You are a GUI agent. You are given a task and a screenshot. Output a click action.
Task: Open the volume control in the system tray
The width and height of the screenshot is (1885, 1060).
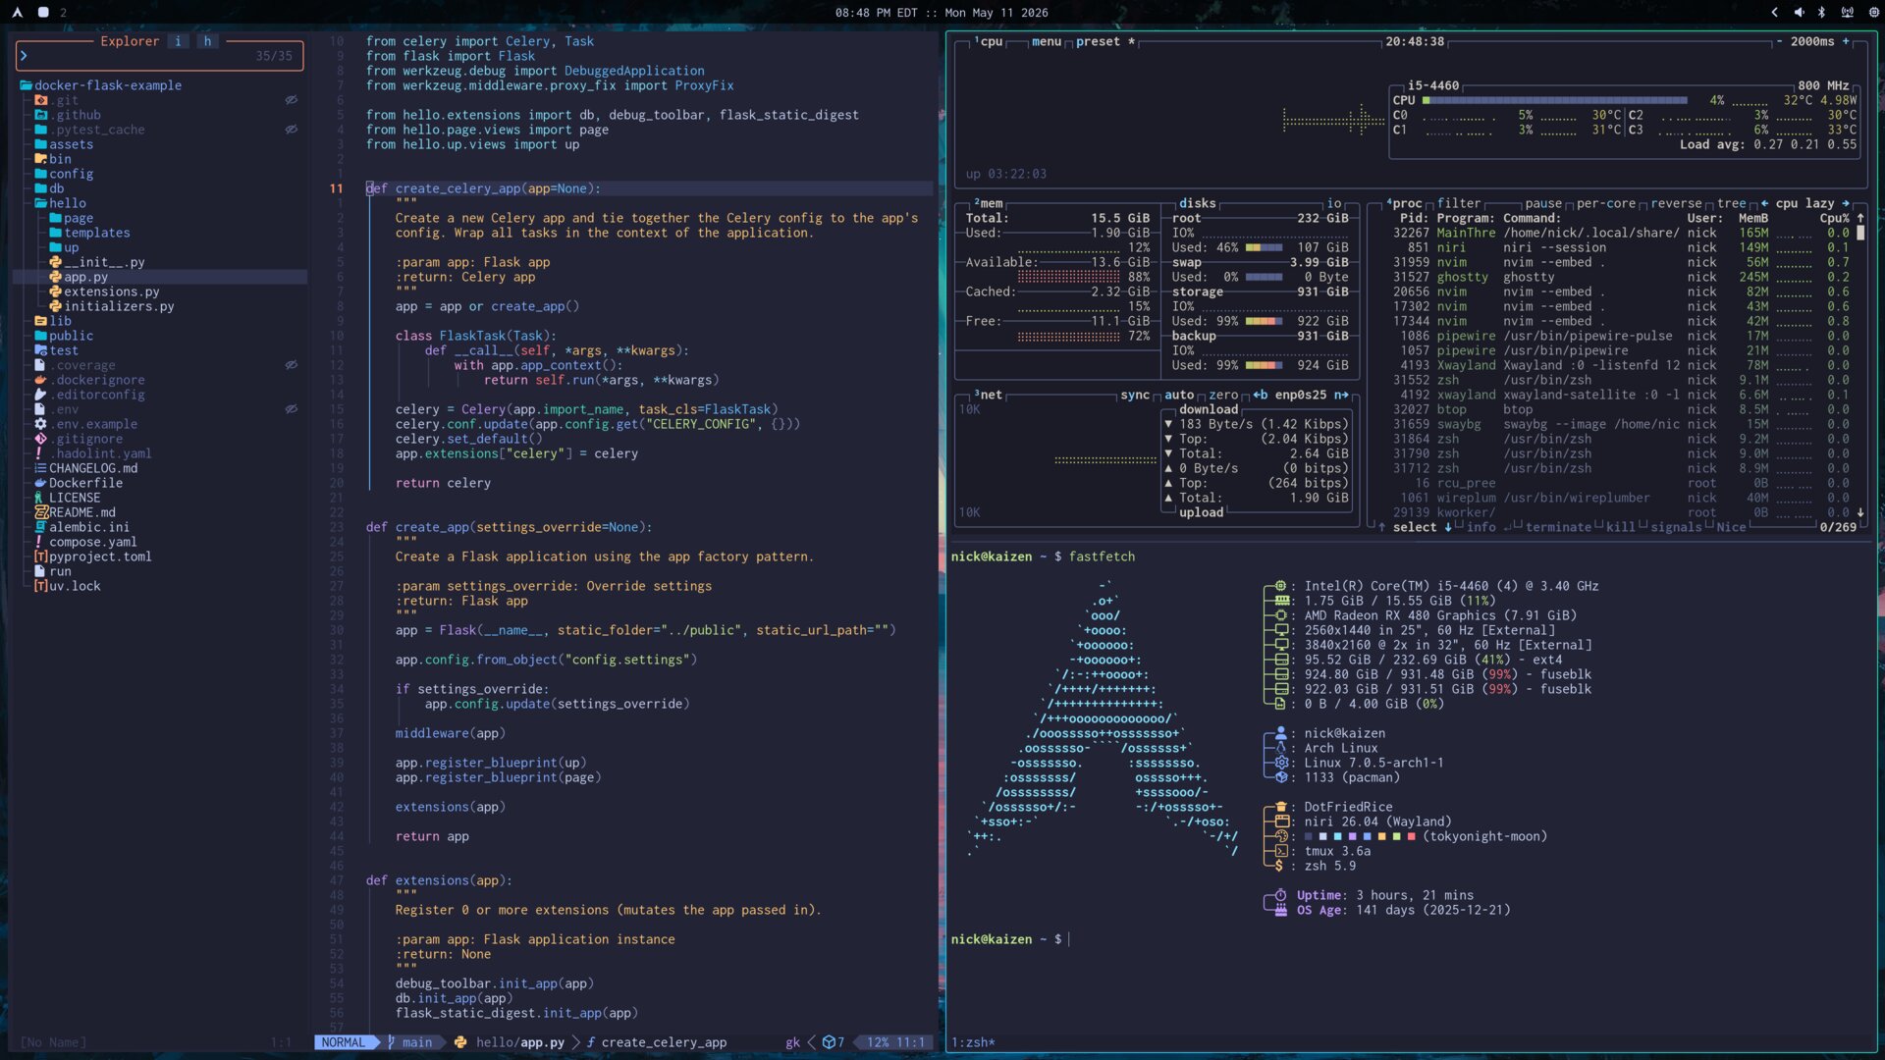click(x=1799, y=13)
